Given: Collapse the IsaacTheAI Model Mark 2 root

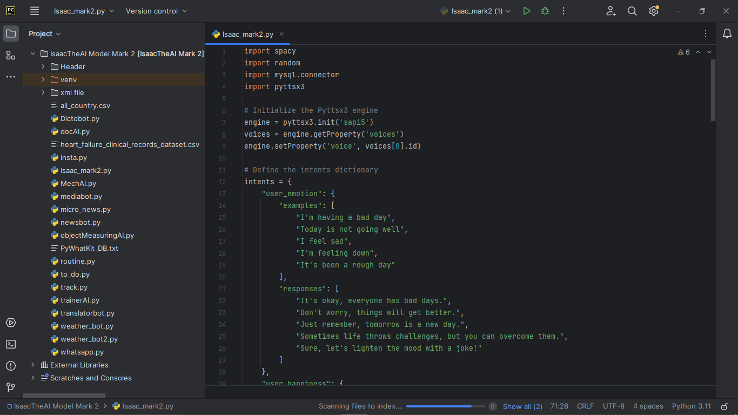Looking at the screenshot, I should point(33,53).
